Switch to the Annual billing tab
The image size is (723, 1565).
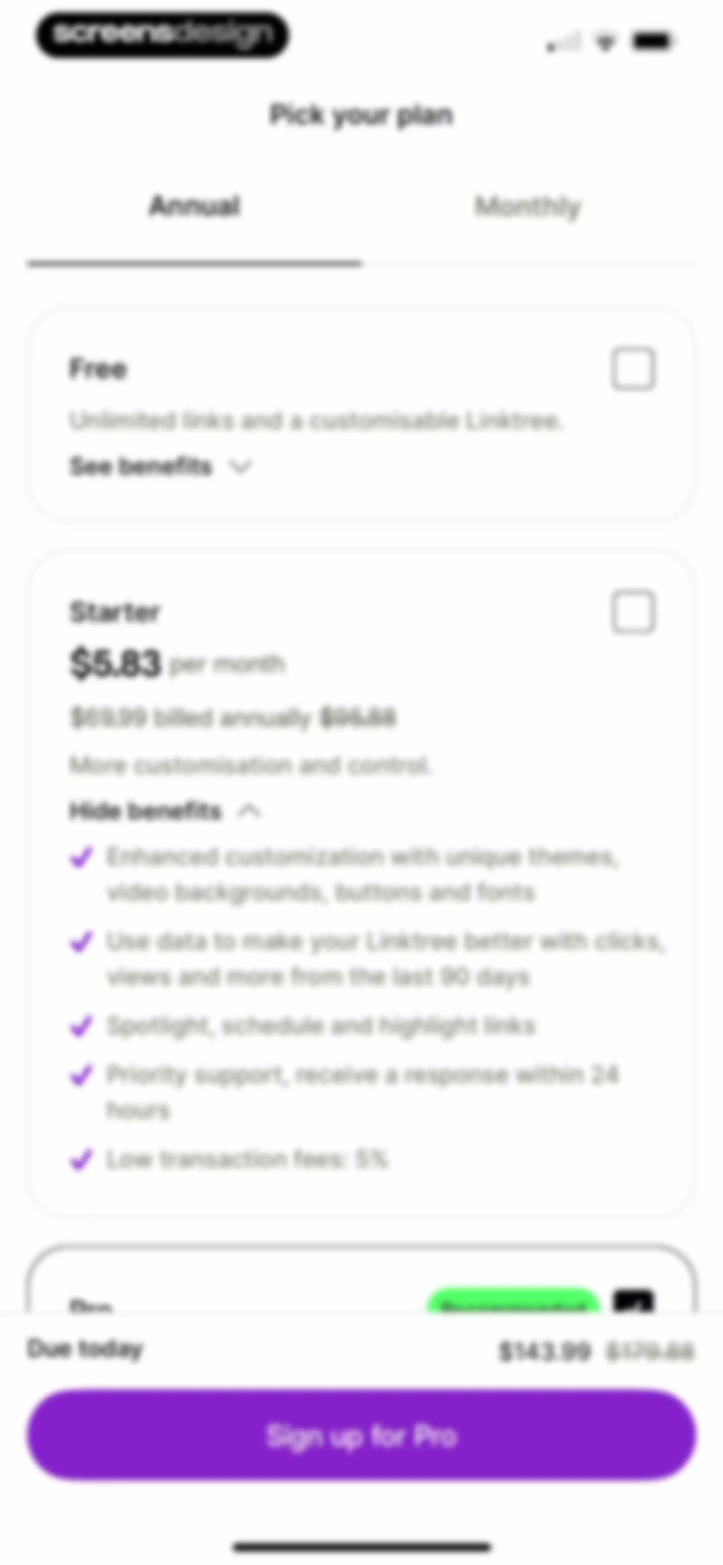(194, 206)
